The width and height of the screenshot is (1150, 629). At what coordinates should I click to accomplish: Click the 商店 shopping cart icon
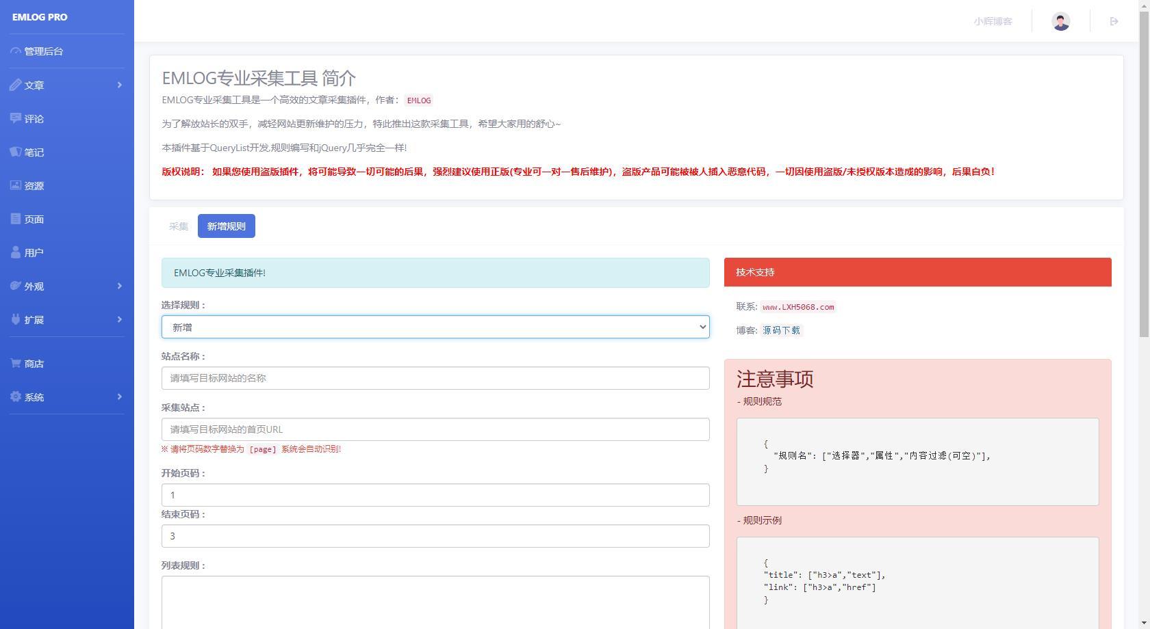(x=16, y=363)
